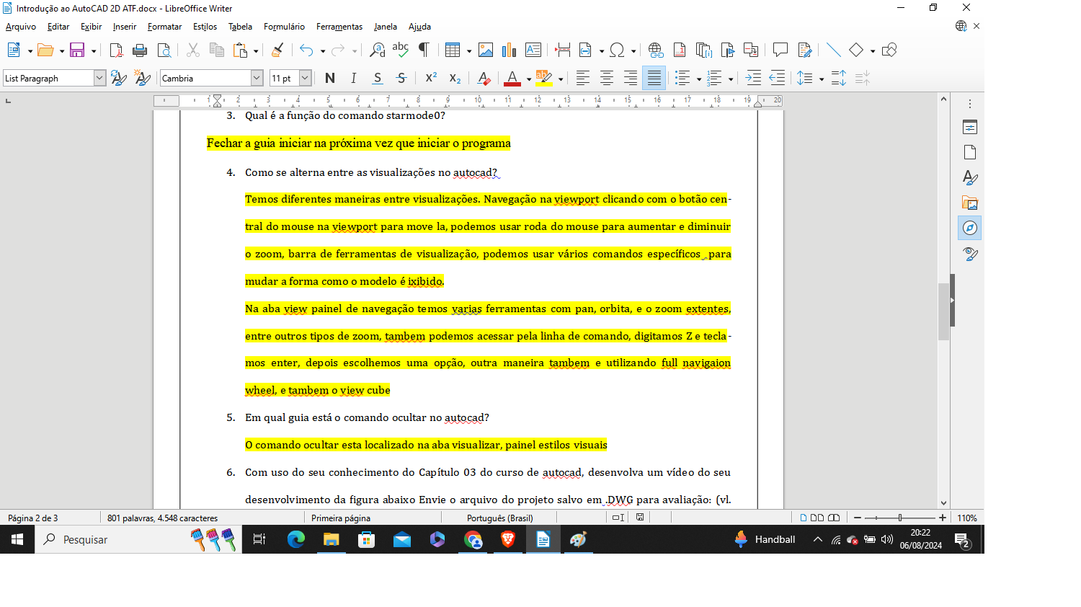Export document directly as PDF
The height and width of the screenshot is (607, 1081).
click(116, 50)
